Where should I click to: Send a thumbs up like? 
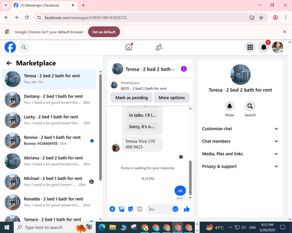186,209
